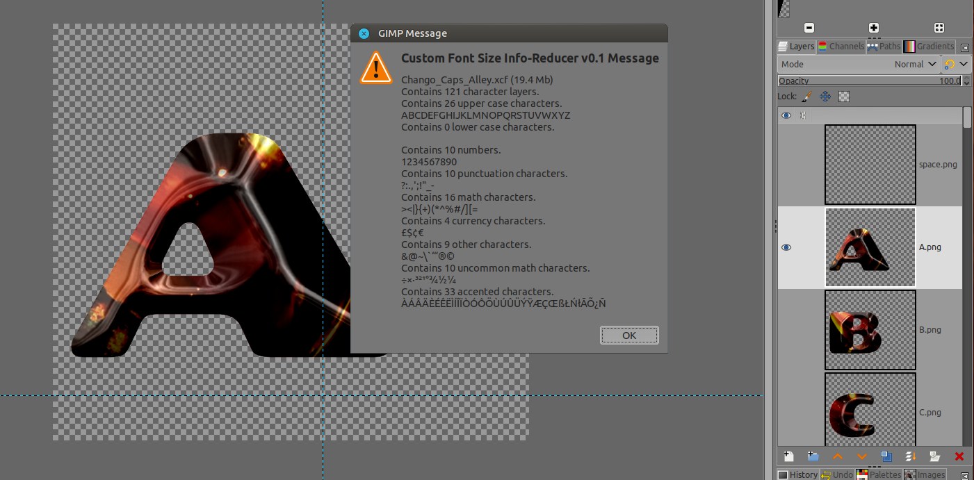
Task: Open the bottom dock tab configuration menu
Action: click(x=964, y=475)
